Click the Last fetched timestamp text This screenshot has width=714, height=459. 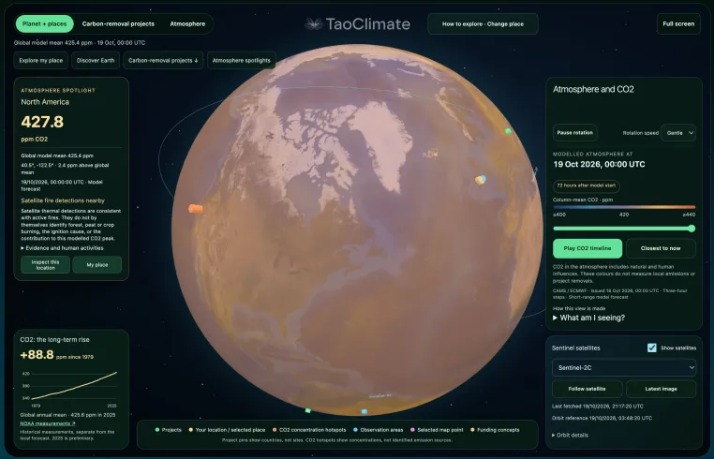click(x=598, y=407)
